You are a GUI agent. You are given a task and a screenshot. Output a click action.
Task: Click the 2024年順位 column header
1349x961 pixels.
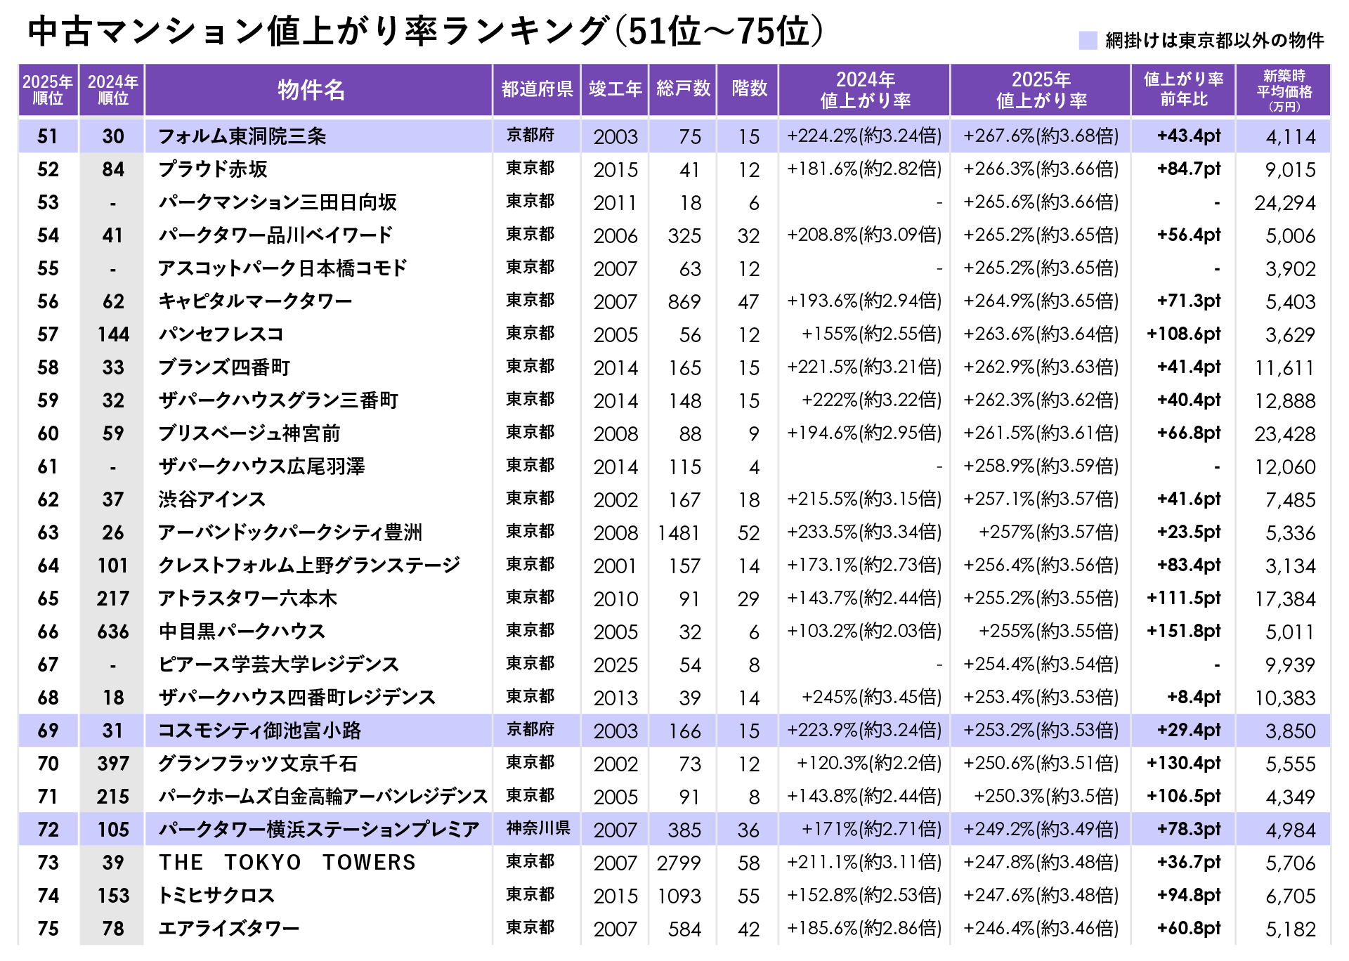[112, 90]
